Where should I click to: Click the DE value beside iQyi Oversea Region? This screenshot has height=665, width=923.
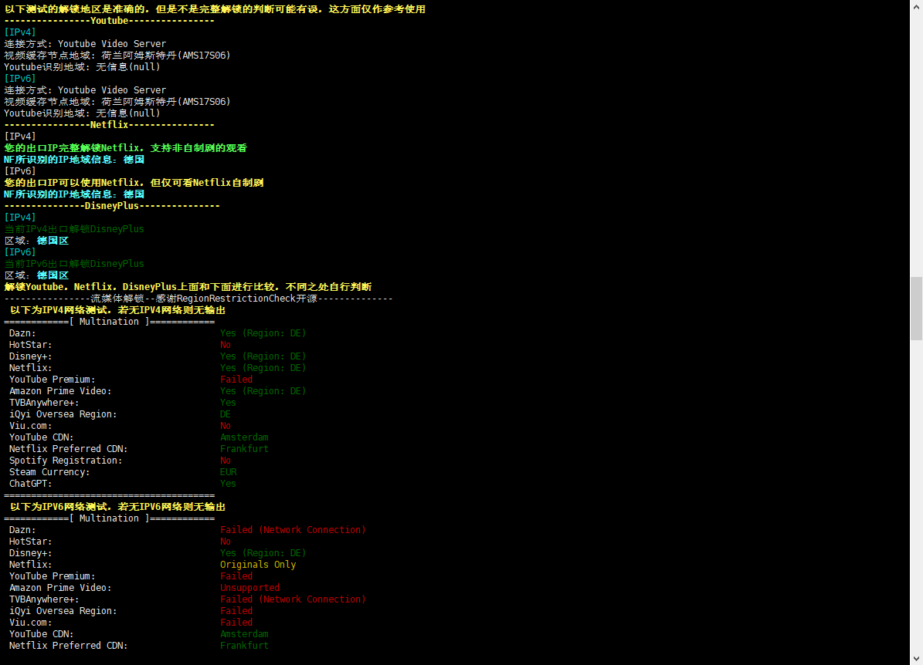point(226,414)
